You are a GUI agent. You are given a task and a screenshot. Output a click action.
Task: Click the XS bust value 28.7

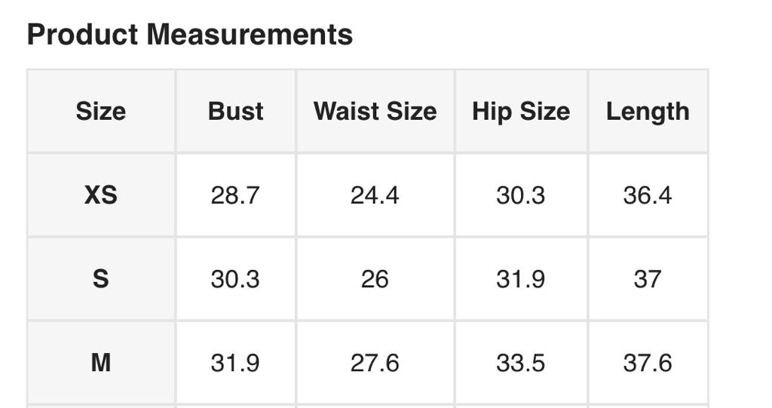click(235, 195)
